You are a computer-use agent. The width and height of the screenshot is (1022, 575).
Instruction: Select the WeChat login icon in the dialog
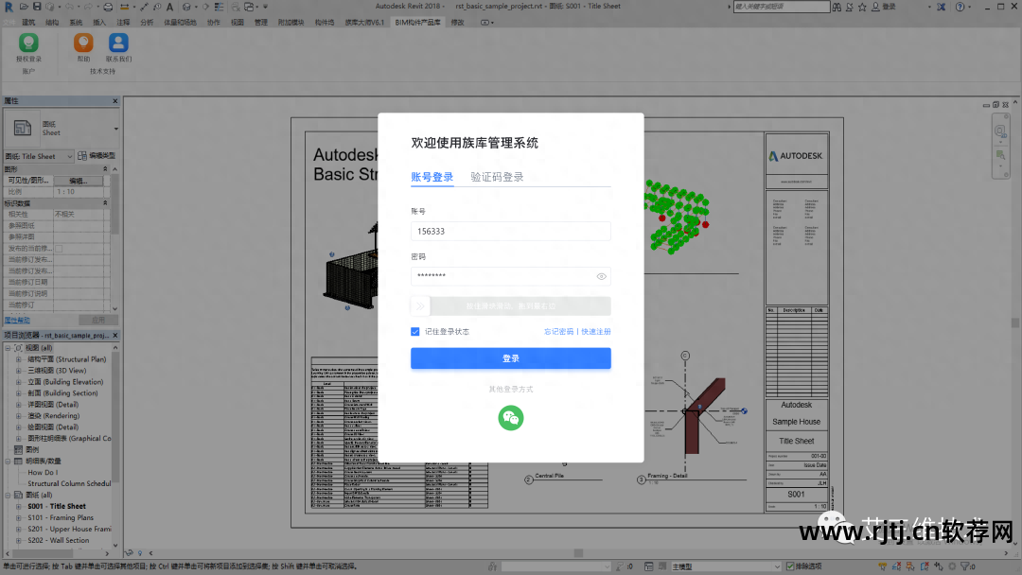510,417
